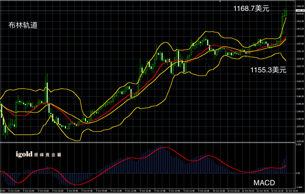Click the -1.444 MACD scale label
The height and width of the screenshot is (194, 305).
point(298,187)
